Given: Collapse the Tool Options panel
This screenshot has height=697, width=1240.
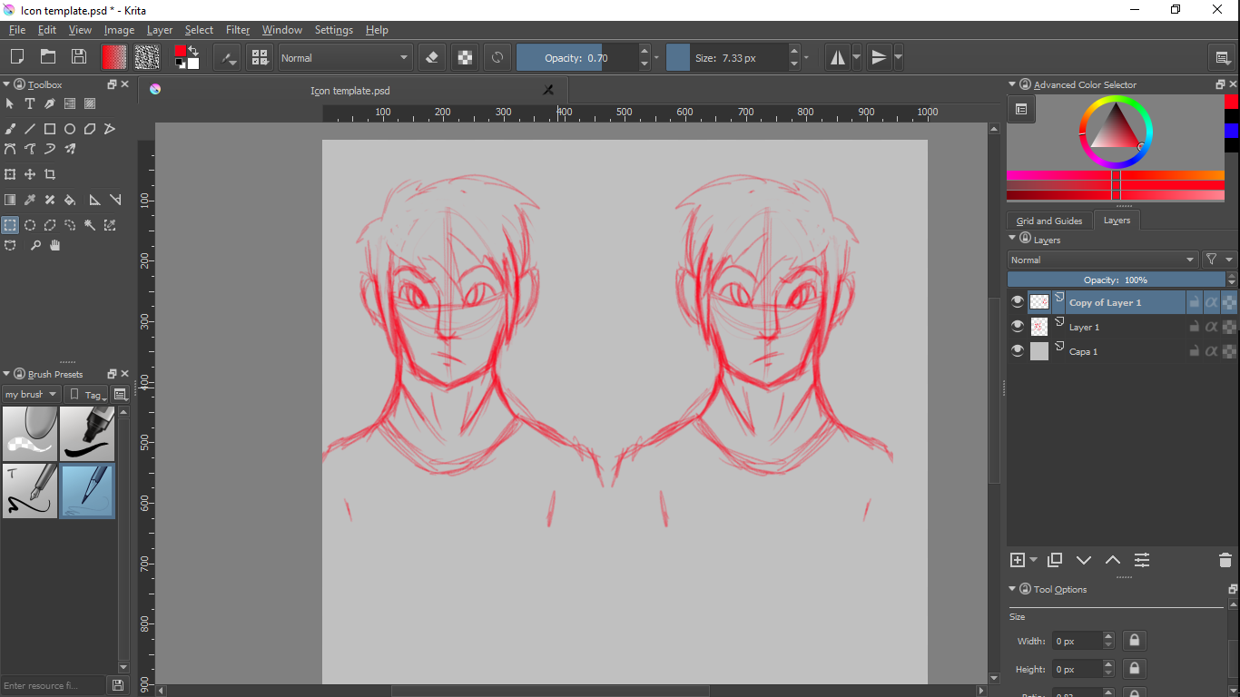Looking at the screenshot, I should click(1013, 589).
